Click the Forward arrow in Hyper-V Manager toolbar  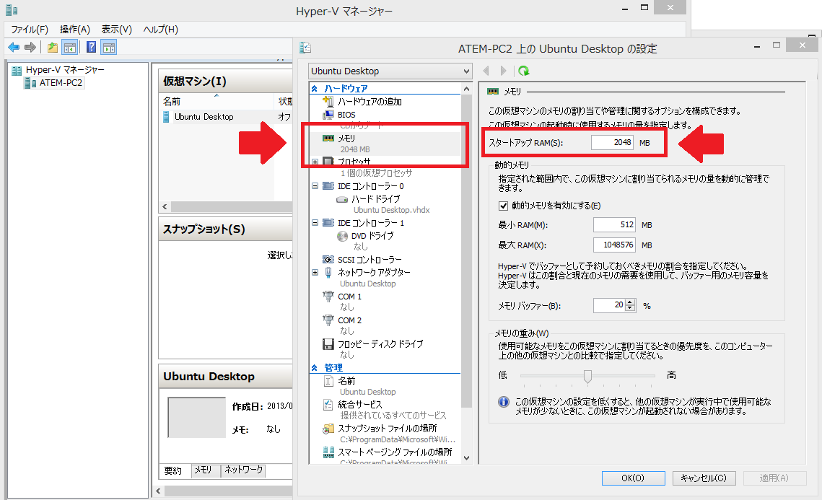click(30, 48)
